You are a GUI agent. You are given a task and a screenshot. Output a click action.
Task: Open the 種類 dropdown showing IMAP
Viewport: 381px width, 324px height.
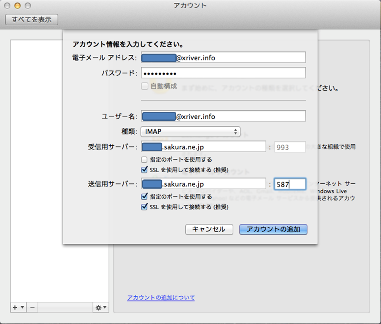(x=190, y=131)
